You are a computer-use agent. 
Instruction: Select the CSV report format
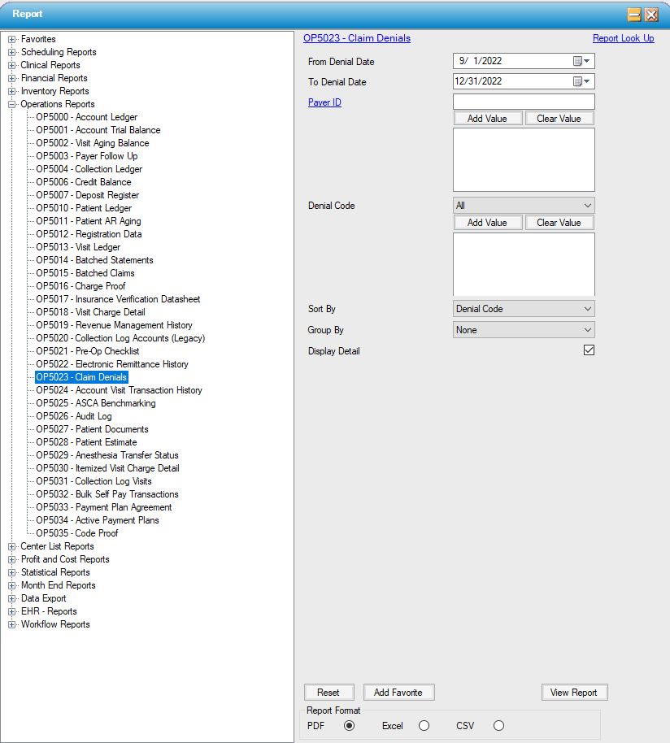pyautogui.click(x=498, y=726)
